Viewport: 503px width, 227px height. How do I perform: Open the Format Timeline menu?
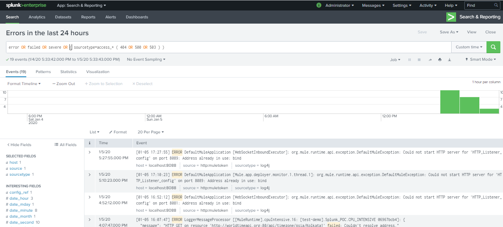pyautogui.click(x=24, y=84)
